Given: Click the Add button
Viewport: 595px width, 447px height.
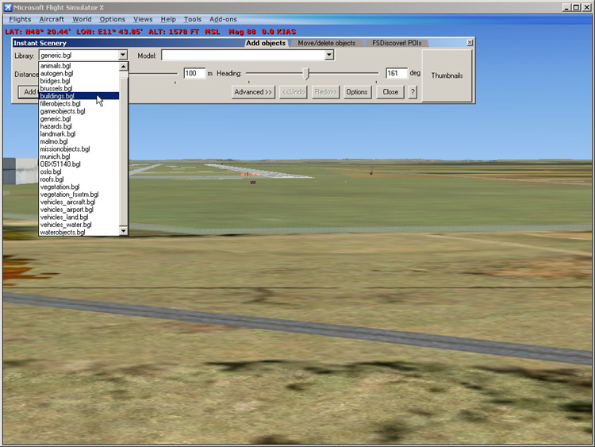Looking at the screenshot, I should coord(29,92).
